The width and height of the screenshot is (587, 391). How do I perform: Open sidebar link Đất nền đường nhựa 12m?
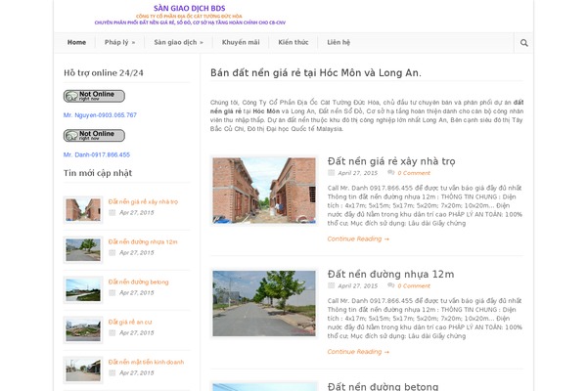point(143,241)
